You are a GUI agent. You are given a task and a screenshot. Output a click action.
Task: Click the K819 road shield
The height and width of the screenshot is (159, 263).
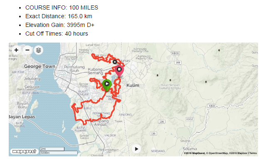click(x=211, y=106)
